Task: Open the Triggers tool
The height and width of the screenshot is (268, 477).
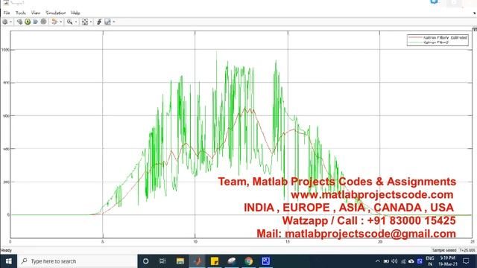Action: click(x=99, y=22)
